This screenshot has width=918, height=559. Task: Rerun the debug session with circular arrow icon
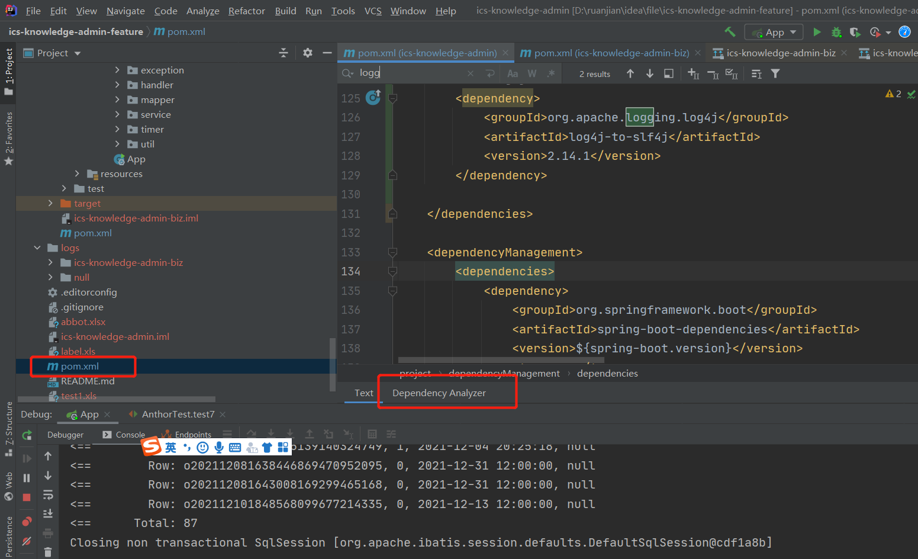26,435
